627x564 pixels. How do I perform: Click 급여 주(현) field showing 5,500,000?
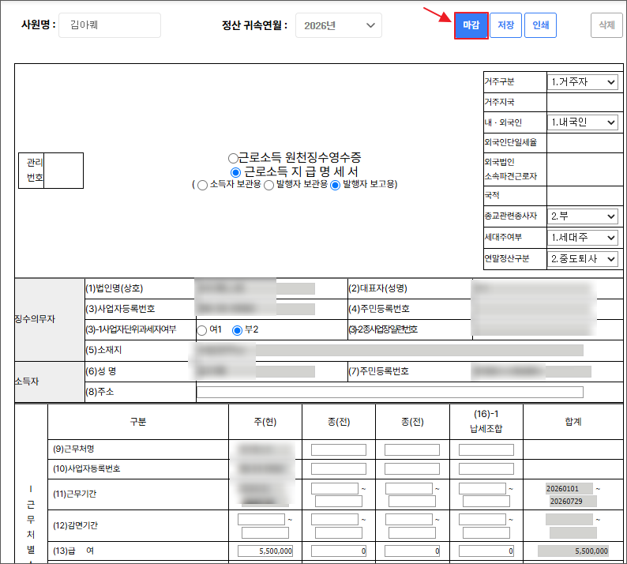pos(265,551)
